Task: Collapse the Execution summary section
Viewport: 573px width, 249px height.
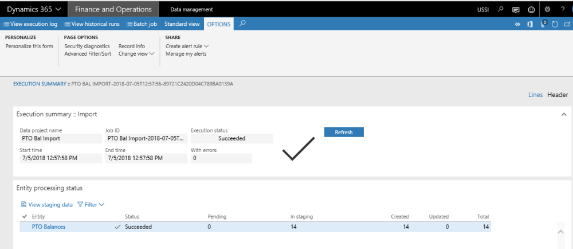Action: pyautogui.click(x=563, y=114)
